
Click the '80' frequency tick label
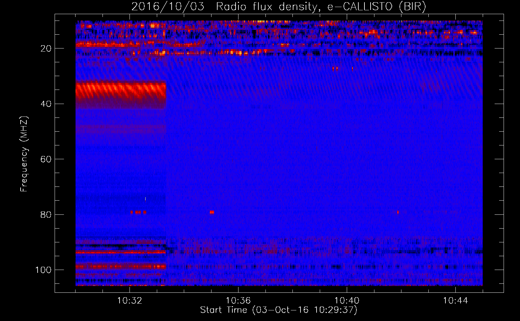[x=46, y=215]
